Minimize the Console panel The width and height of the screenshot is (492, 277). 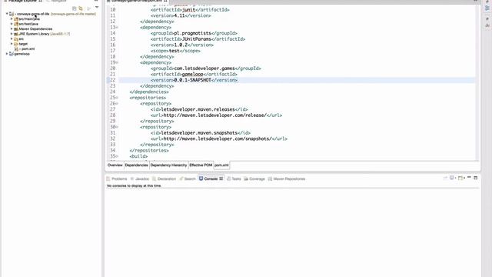(x=469, y=178)
